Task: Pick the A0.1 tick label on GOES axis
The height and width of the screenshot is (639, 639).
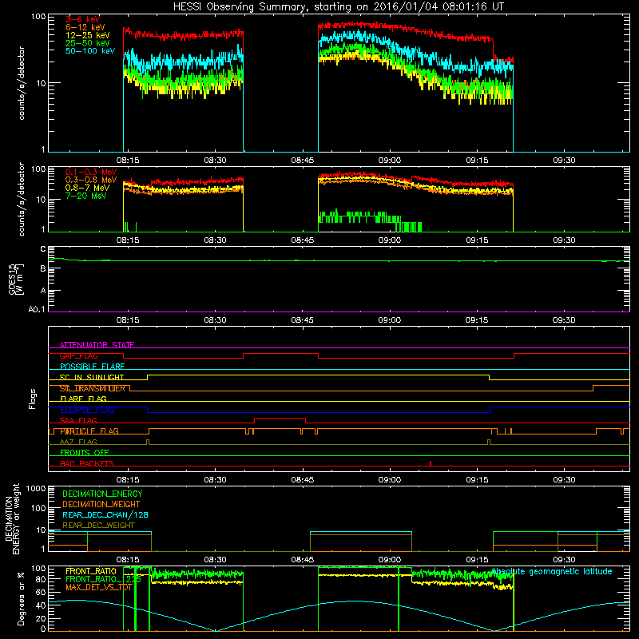Action: click(37, 309)
